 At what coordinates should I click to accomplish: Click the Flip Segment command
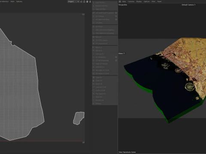(105, 94)
